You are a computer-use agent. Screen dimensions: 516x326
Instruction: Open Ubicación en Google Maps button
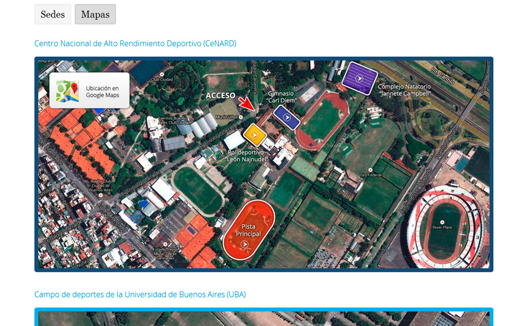(x=89, y=91)
